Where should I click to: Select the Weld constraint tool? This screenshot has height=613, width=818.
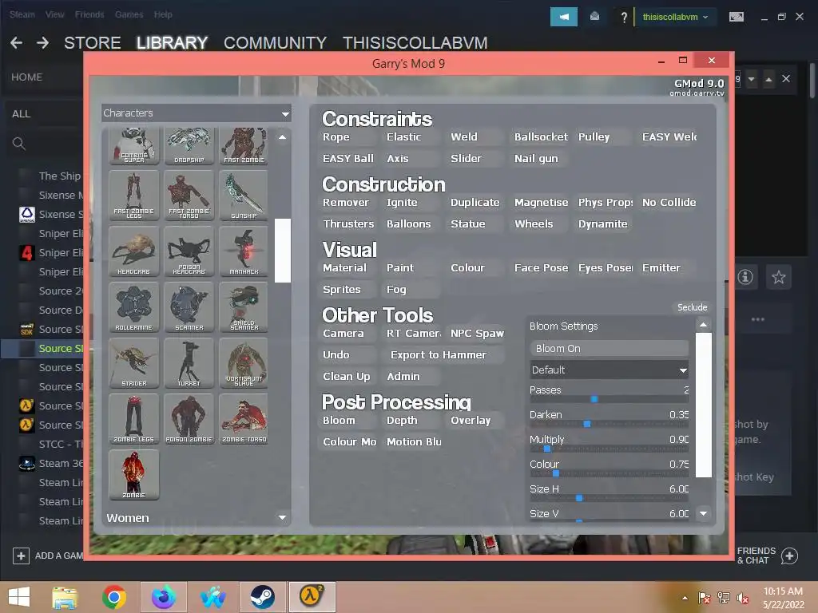[x=475, y=137]
